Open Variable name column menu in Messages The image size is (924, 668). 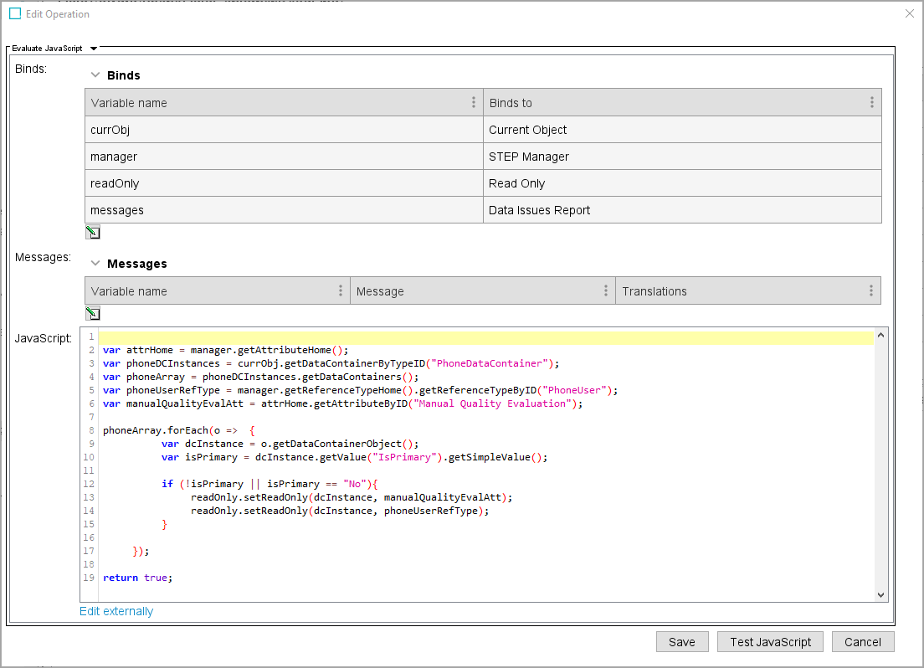point(341,291)
